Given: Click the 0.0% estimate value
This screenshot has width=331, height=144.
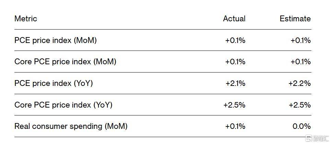Looking at the screenshot, I should point(301,126).
